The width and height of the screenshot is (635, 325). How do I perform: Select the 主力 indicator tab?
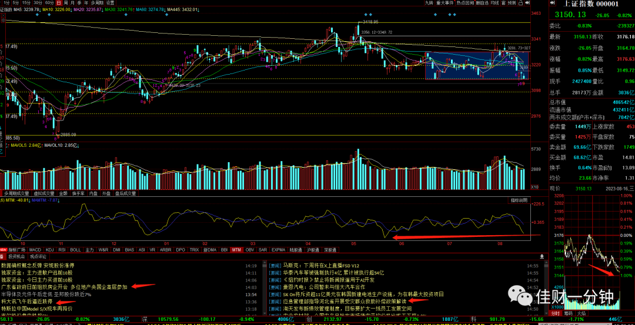tap(89, 250)
